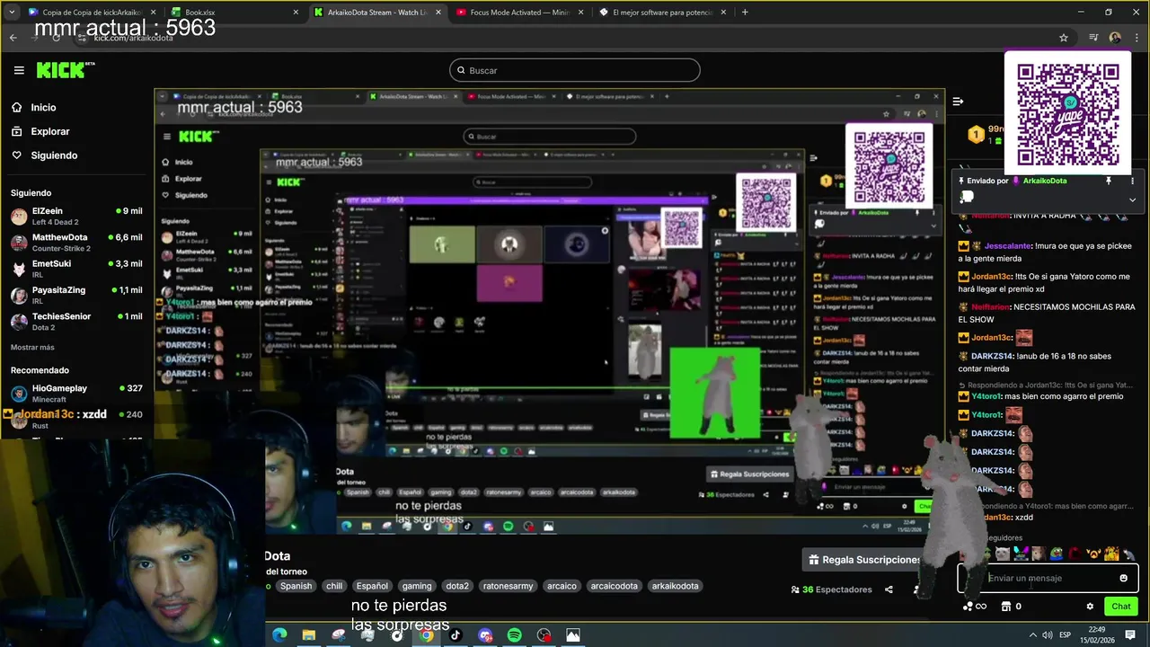Open EmetSuki's followed channel
1150x647 pixels.
tap(75, 269)
